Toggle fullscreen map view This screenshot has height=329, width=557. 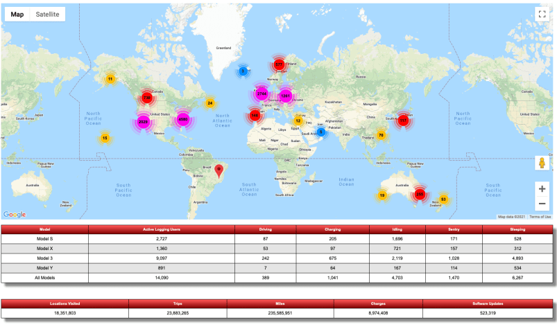point(542,14)
